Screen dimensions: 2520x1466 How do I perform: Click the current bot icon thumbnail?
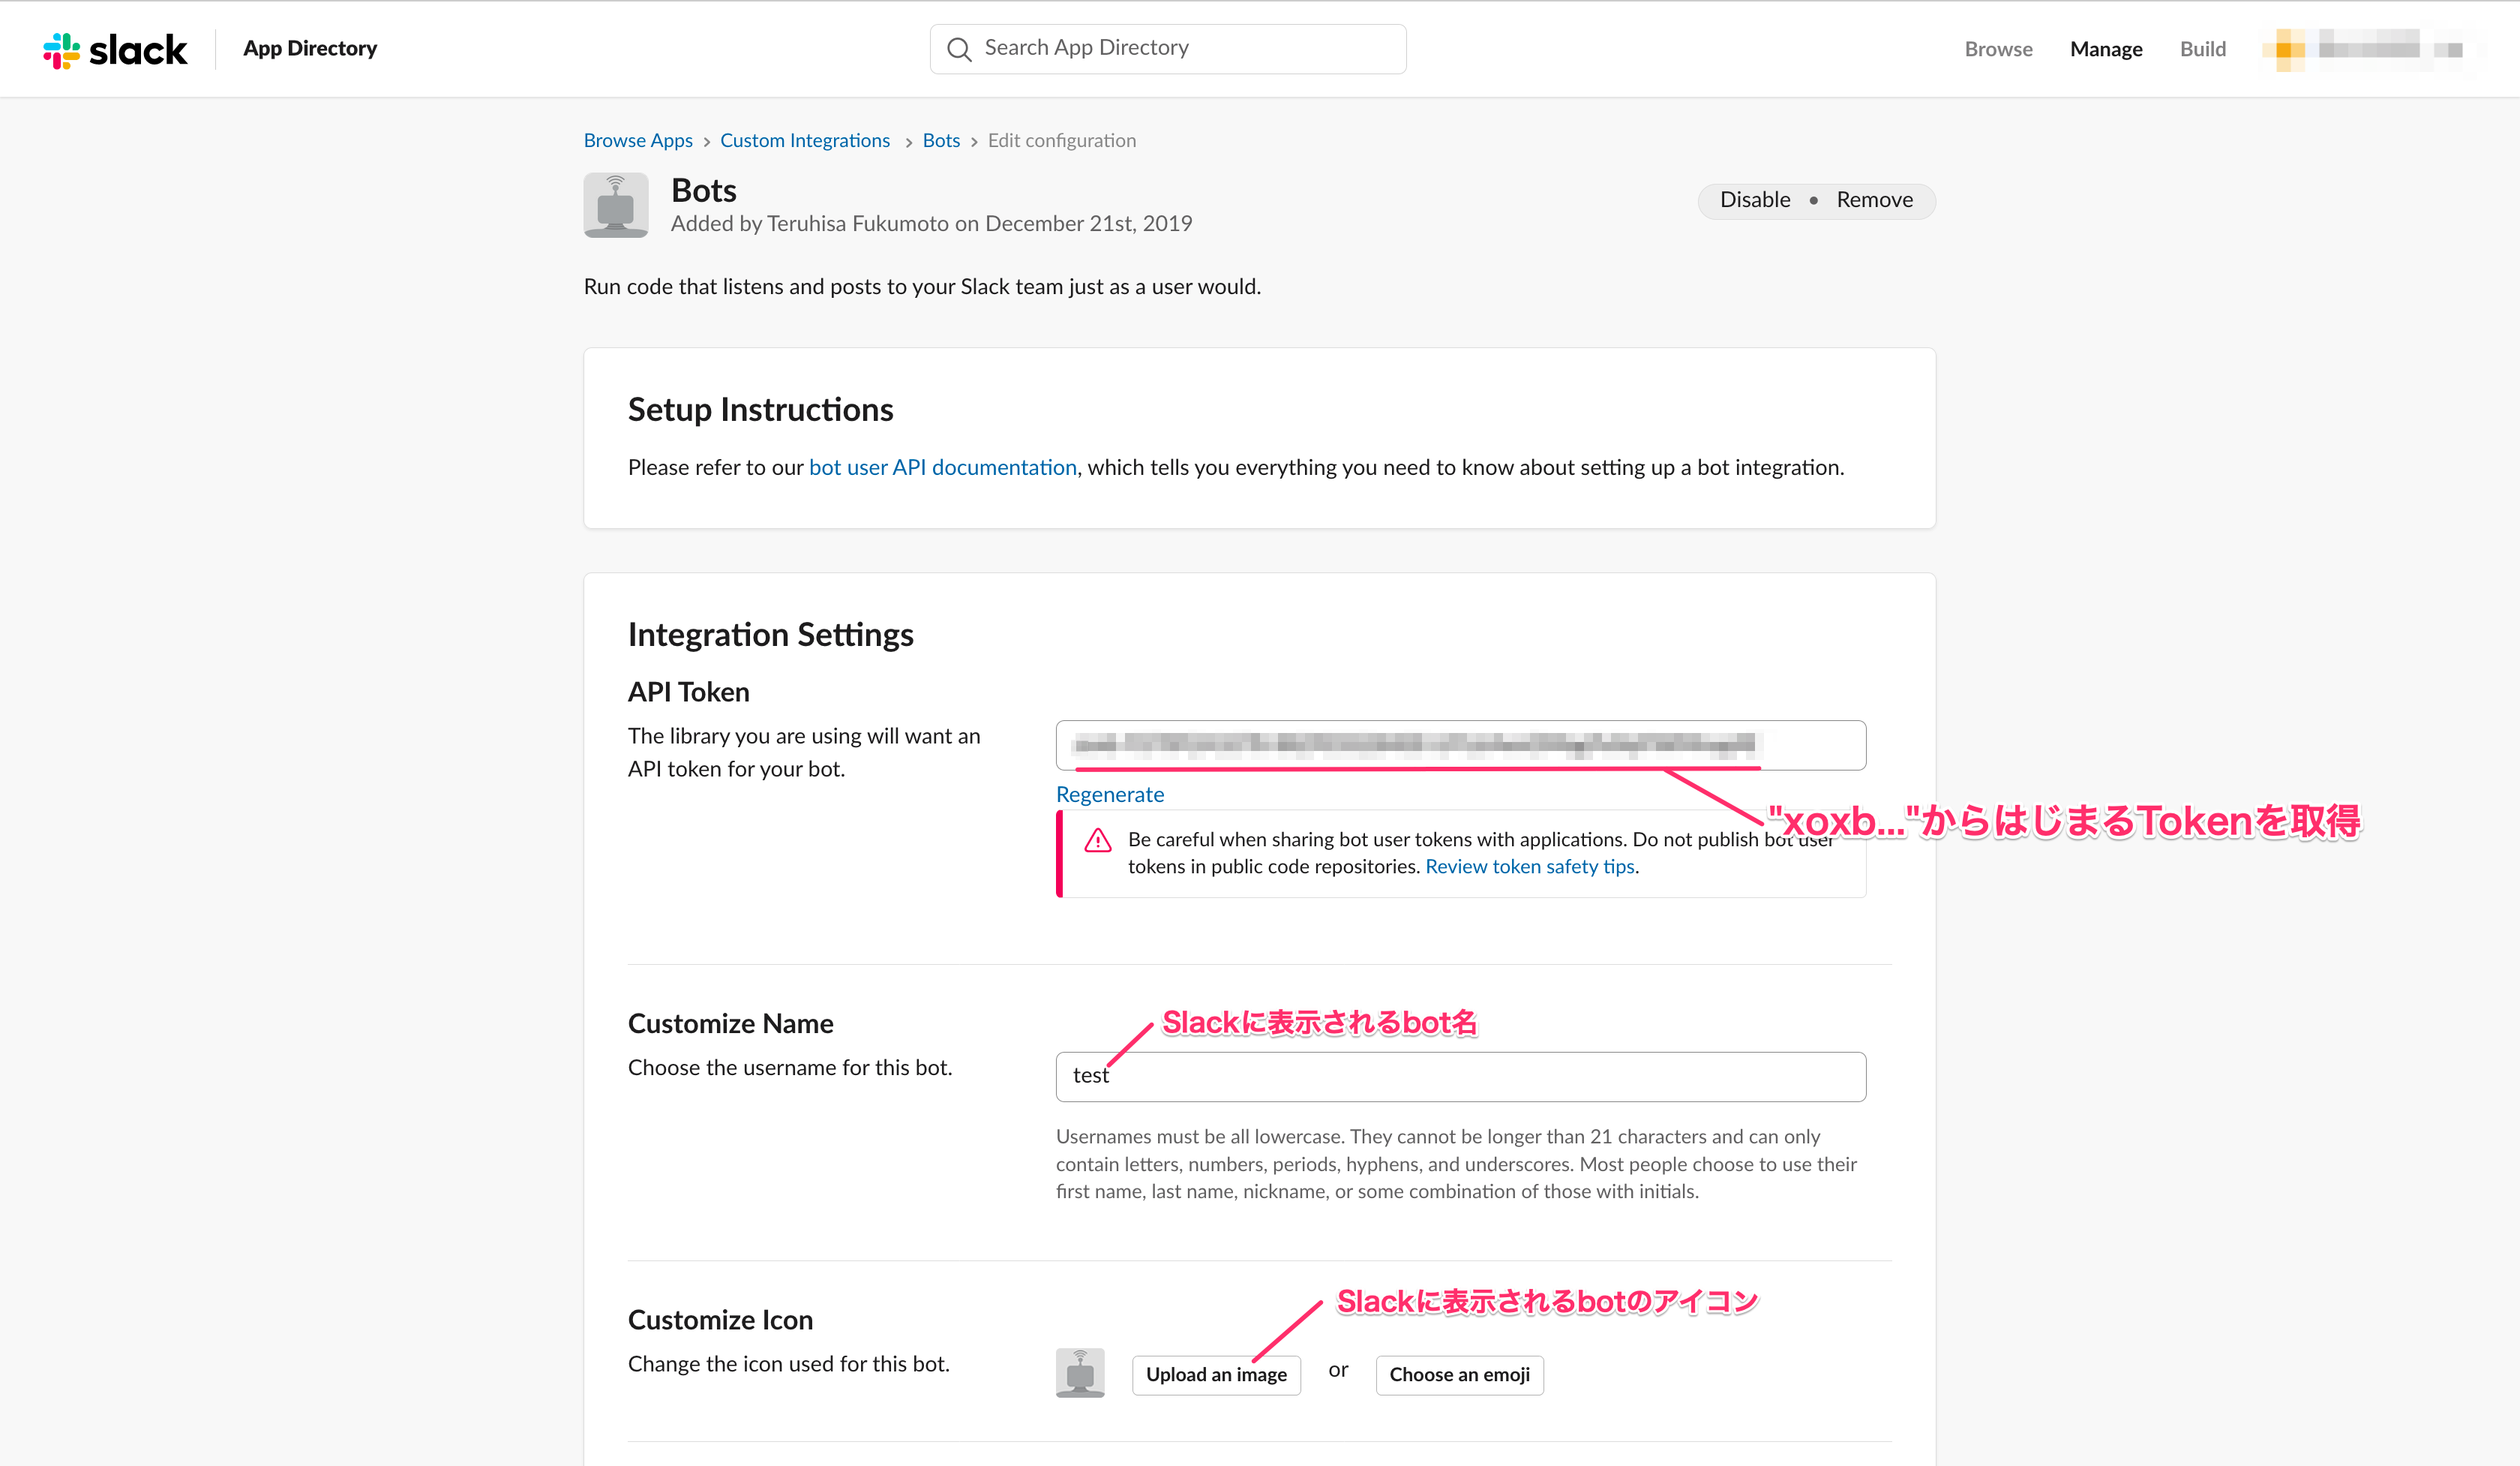[1080, 1373]
